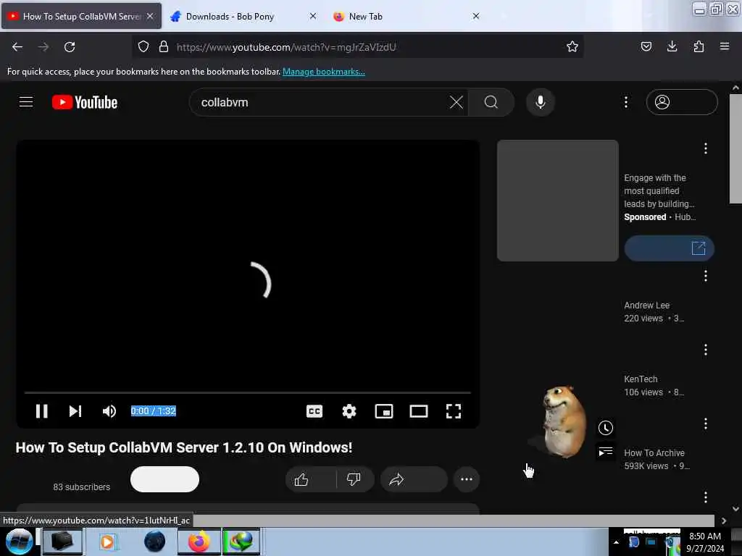The height and width of the screenshot is (556, 742).
Task: Skip to the next video
Action: click(75, 411)
